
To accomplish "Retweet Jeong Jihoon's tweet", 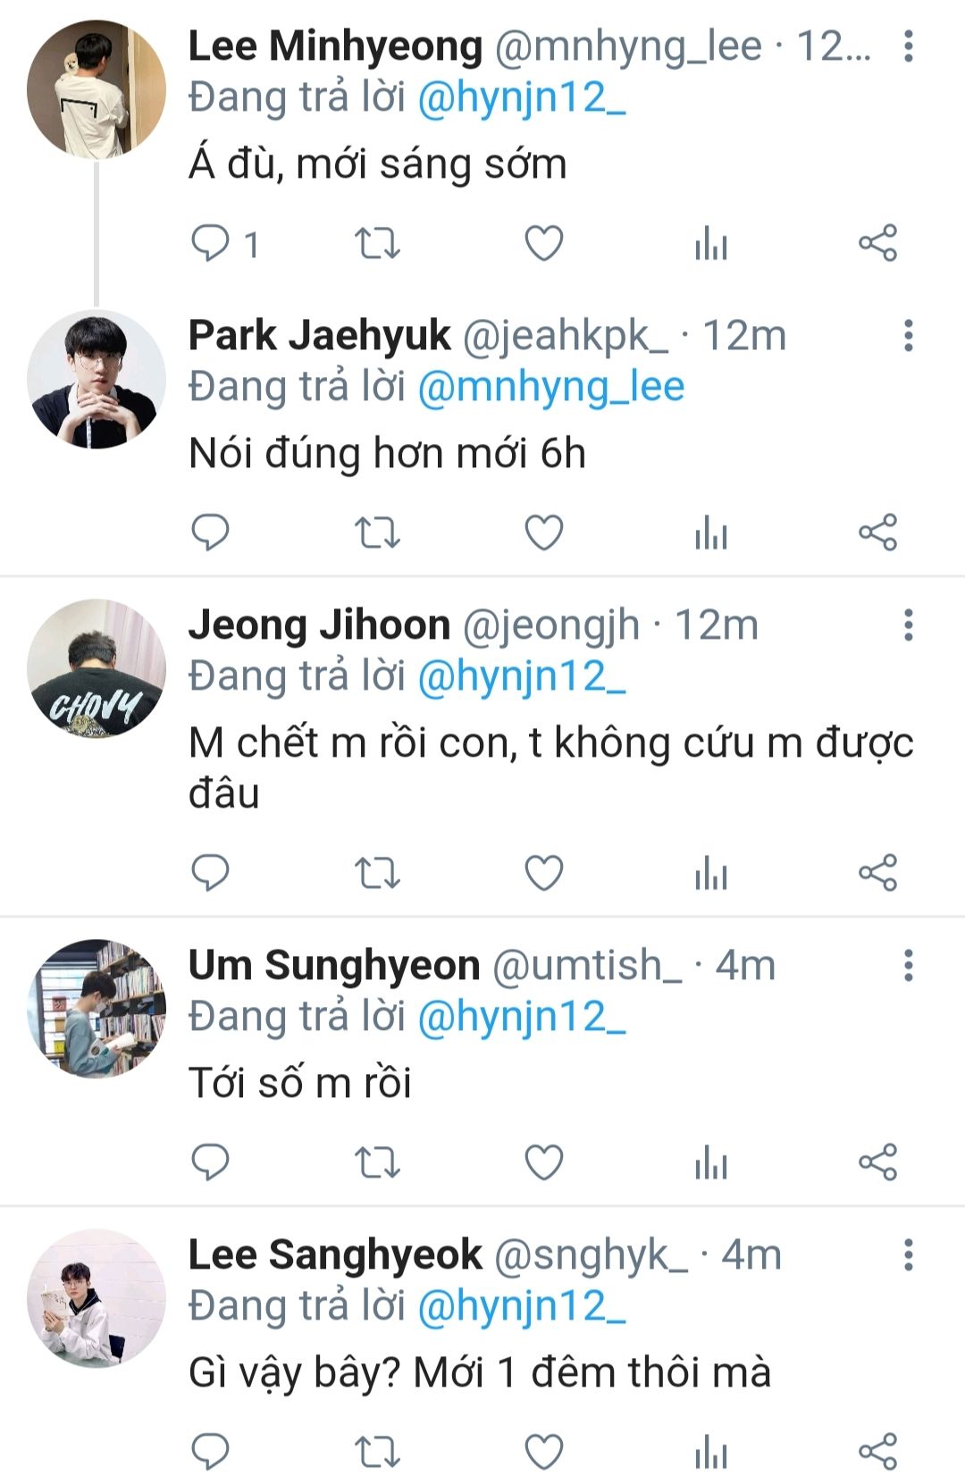I will [x=377, y=872].
